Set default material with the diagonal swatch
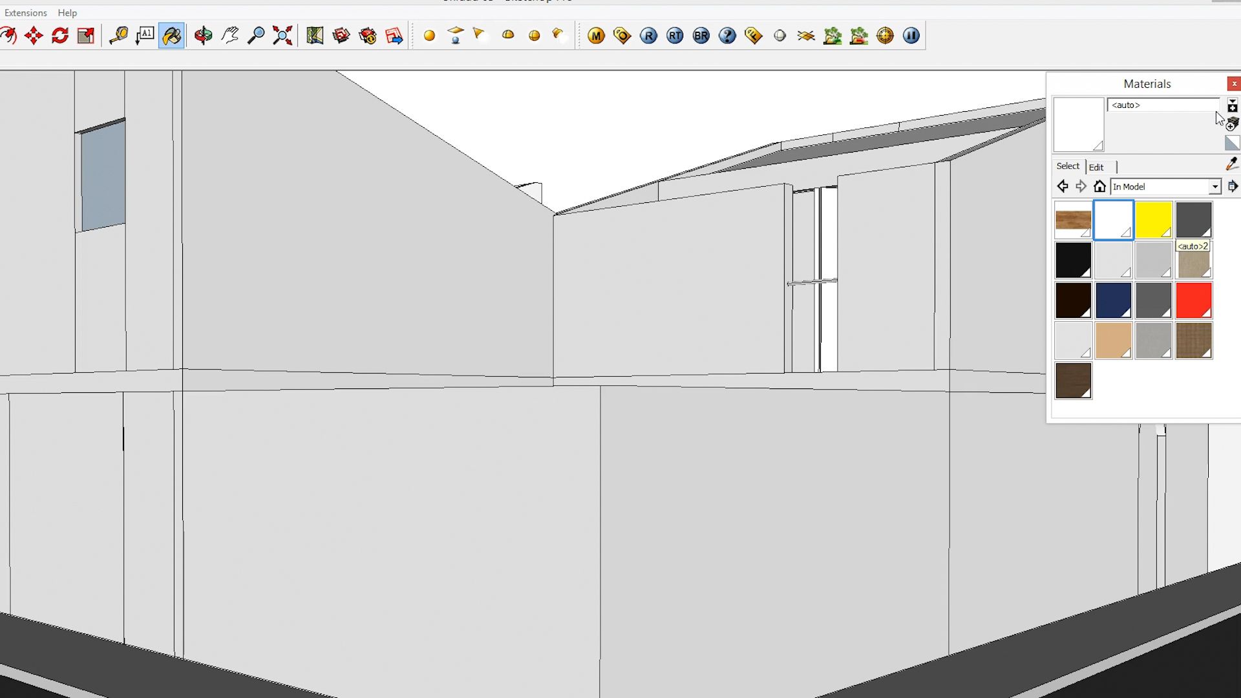This screenshot has width=1241, height=698. (x=1232, y=143)
